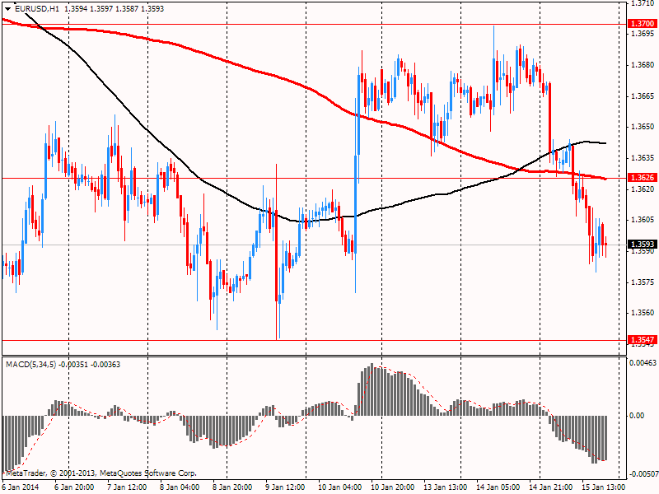Click the 6 Jan 20:00 time label
Screen dimensions: 659x494
pos(74,487)
